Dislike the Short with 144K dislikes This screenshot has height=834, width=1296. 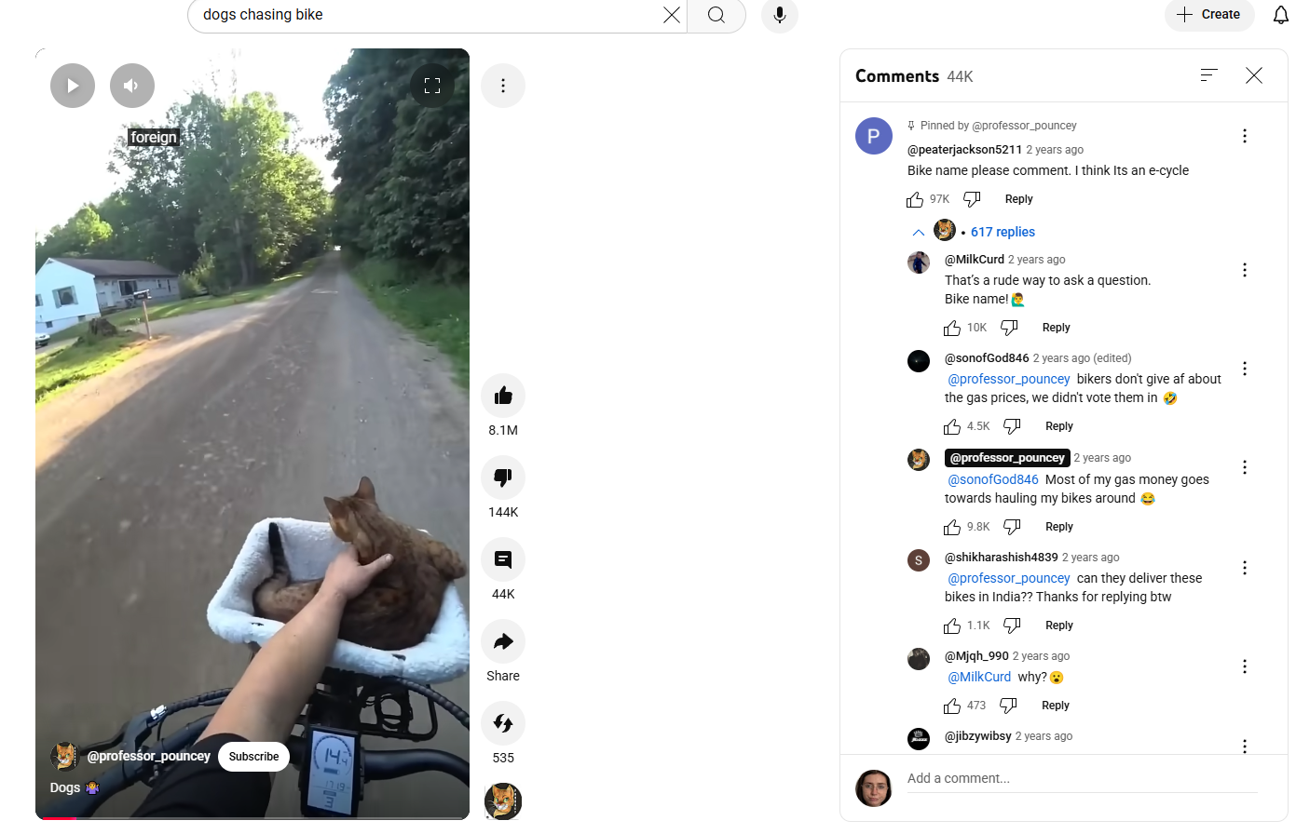503,478
